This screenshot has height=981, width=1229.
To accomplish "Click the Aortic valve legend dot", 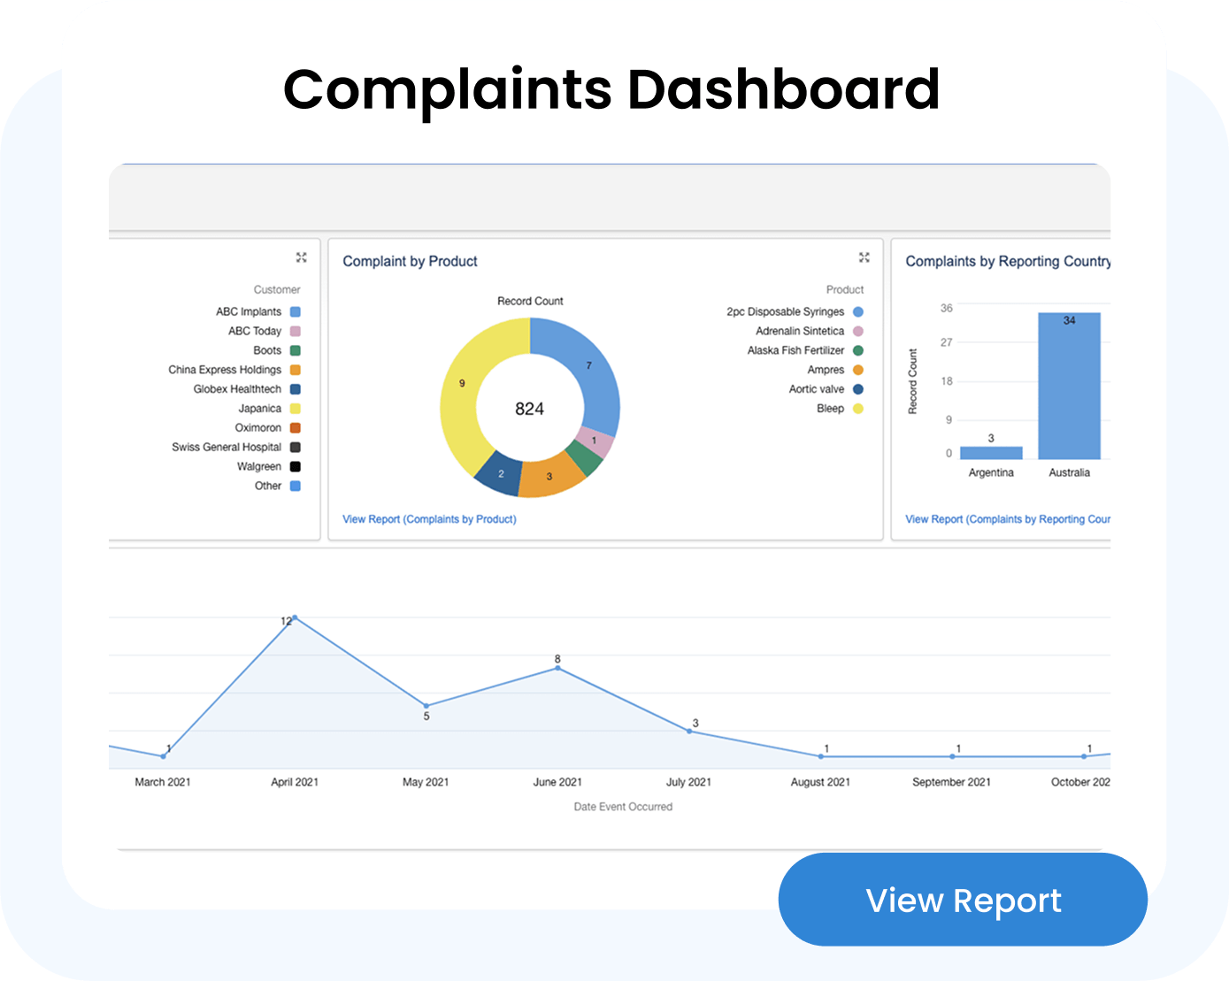I will 857,389.
